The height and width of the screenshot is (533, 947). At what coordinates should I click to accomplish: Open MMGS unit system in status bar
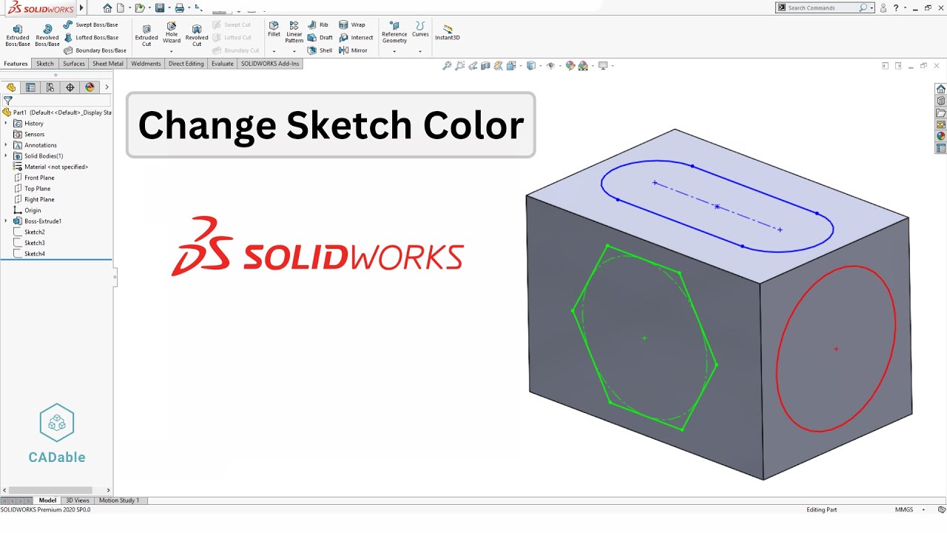(904, 510)
